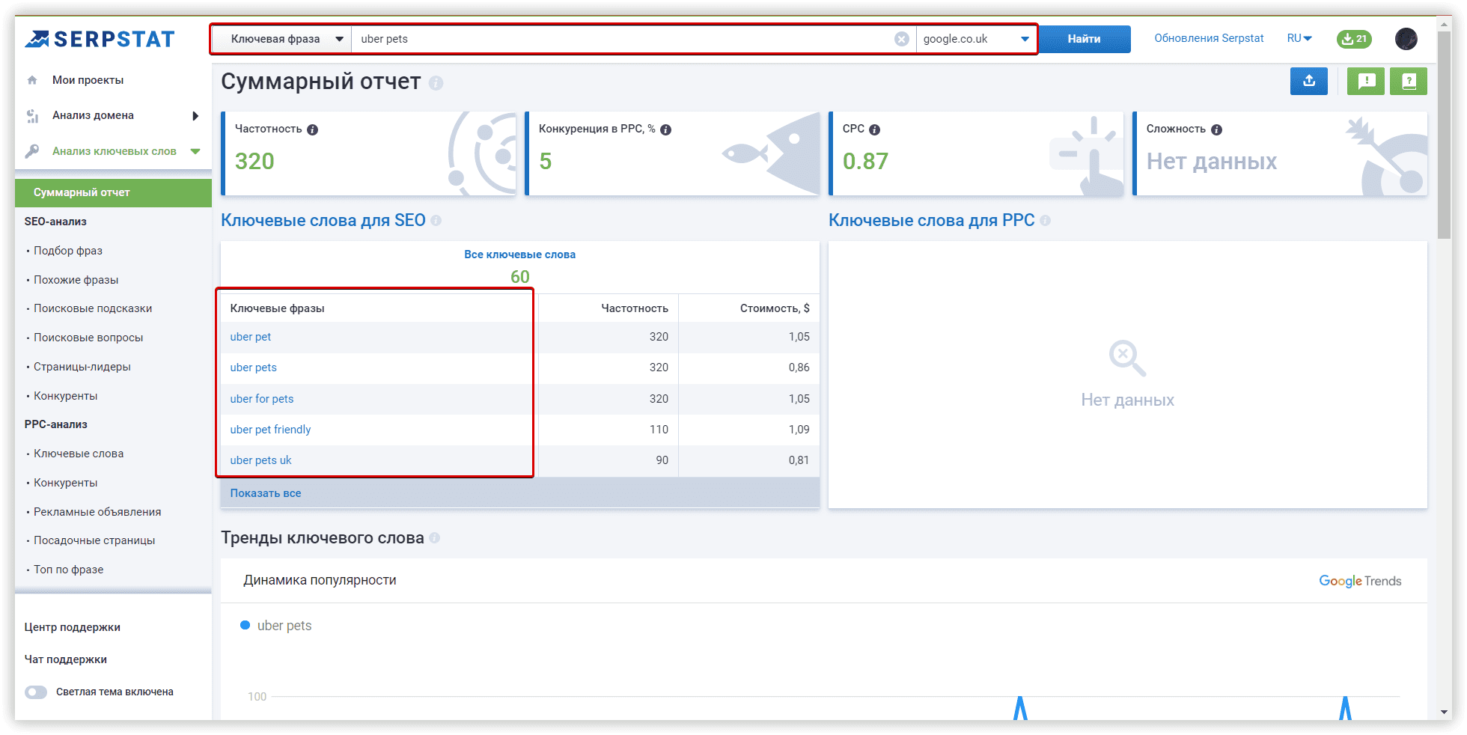Screen dimensions: 1467x735
Task: Click the home icon for Мои проекты
Action: click(x=32, y=80)
